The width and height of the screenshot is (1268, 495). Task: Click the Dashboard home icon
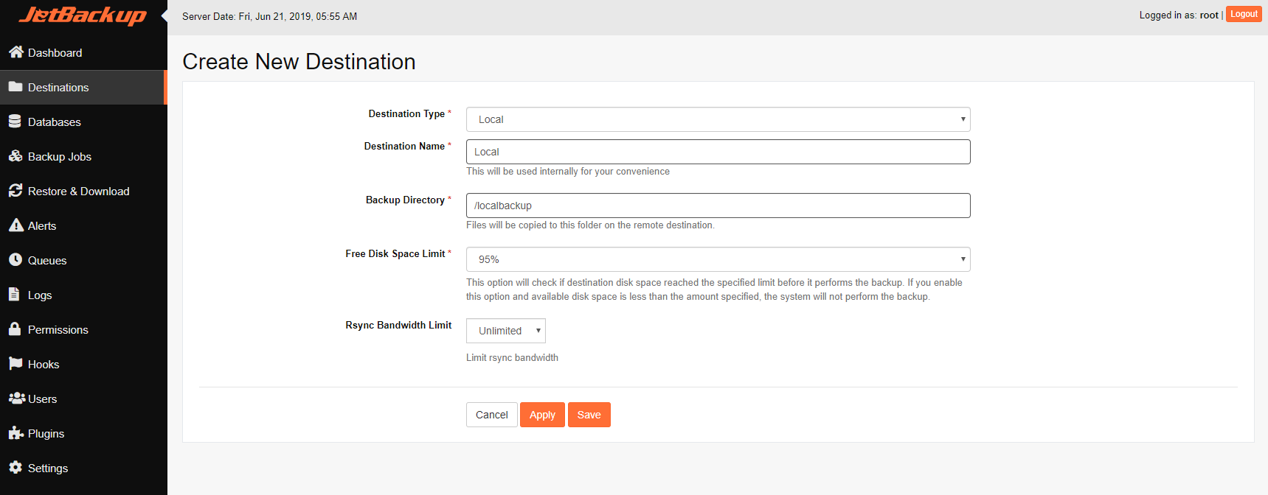coord(15,52)
